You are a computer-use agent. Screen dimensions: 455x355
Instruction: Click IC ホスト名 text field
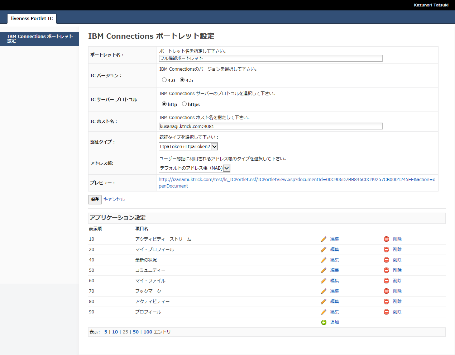271,126
